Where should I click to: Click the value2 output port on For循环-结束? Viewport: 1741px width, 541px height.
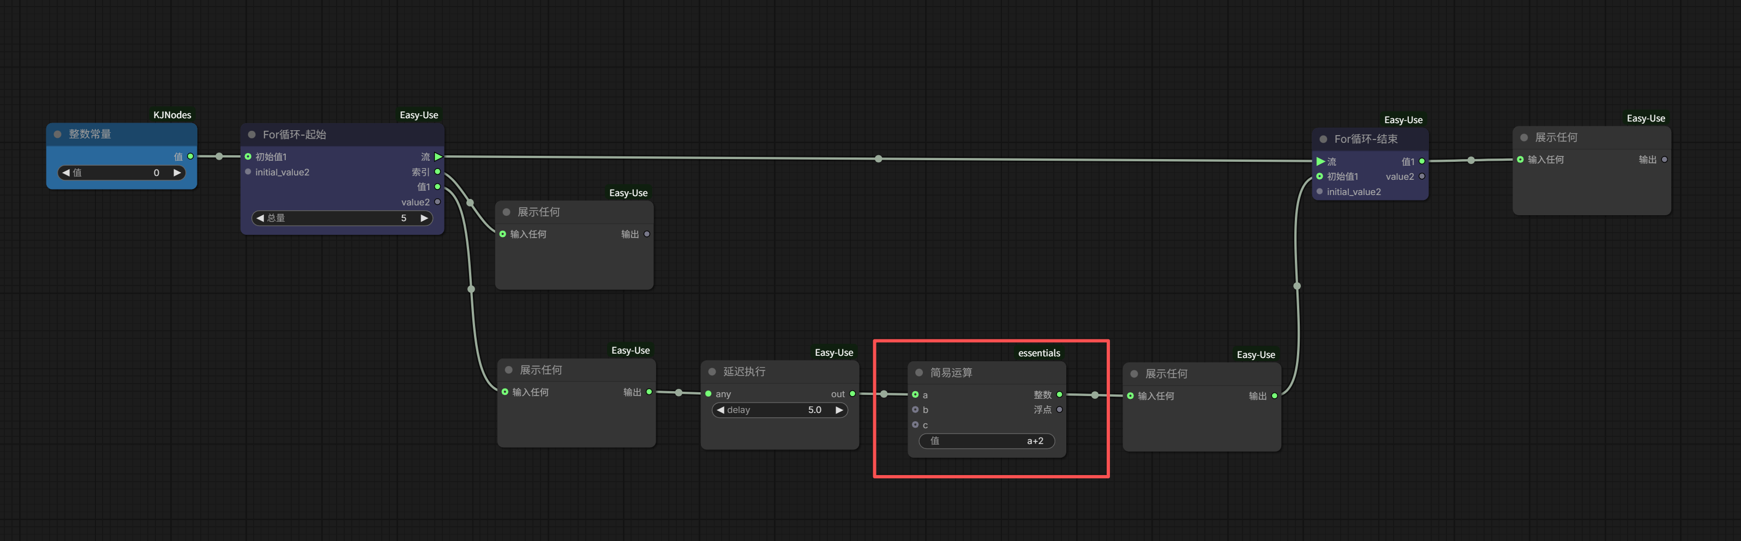(x=1422, y=177)
